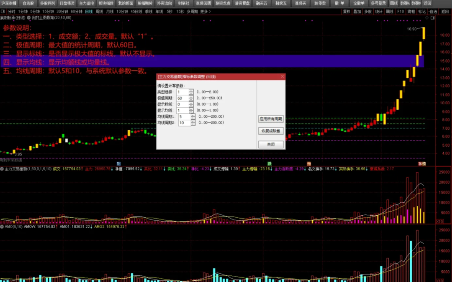The image size is (452, 282).
Task: Switch to 周线 period tab
Action: click(100, 12)
